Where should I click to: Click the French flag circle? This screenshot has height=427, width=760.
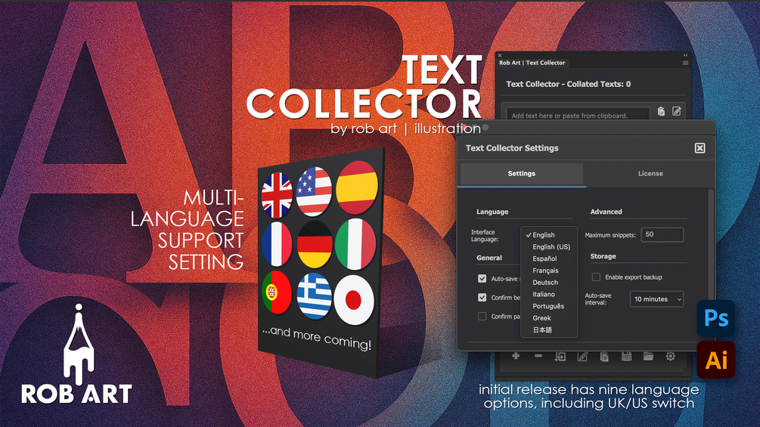(x=277, y=244)
